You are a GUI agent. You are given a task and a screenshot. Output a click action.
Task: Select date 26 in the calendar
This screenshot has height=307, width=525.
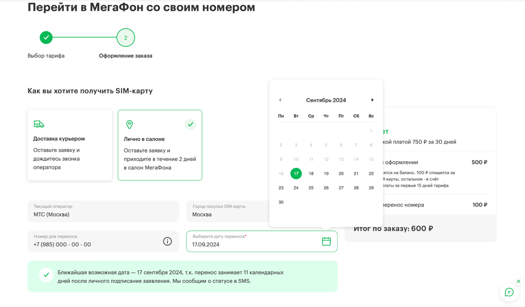(326, 188)
